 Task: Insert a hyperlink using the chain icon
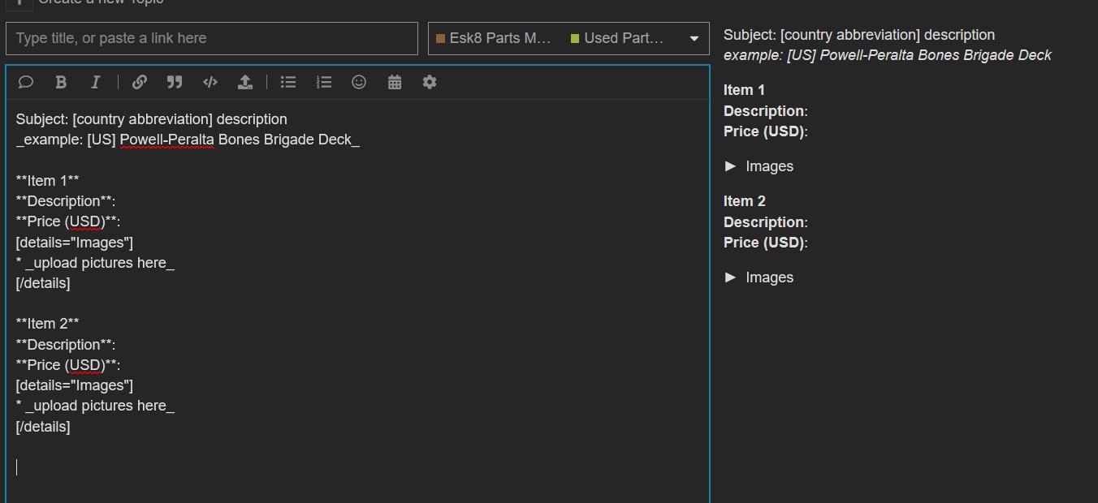(x=140, y=82)
